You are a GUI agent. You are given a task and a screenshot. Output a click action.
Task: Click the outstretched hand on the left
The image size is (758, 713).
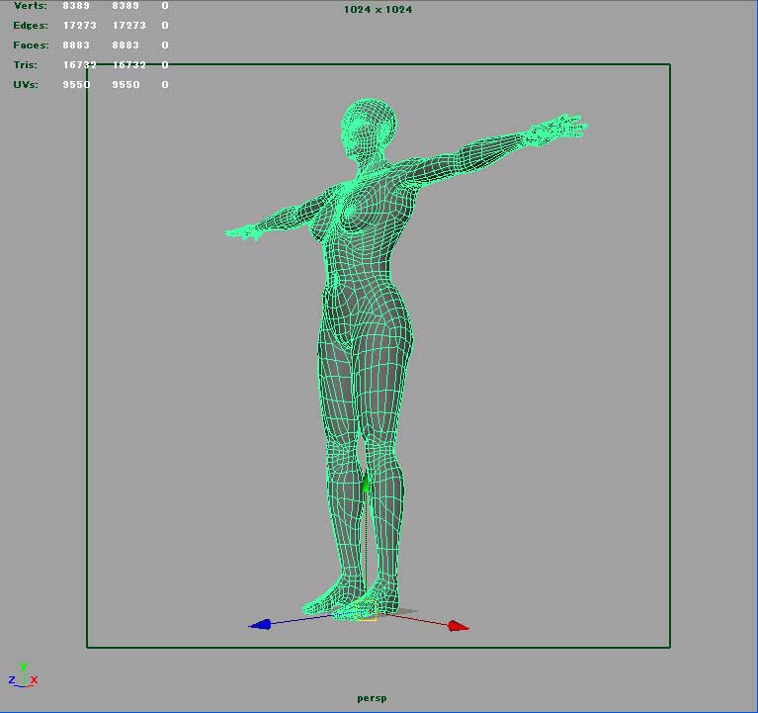243,233
